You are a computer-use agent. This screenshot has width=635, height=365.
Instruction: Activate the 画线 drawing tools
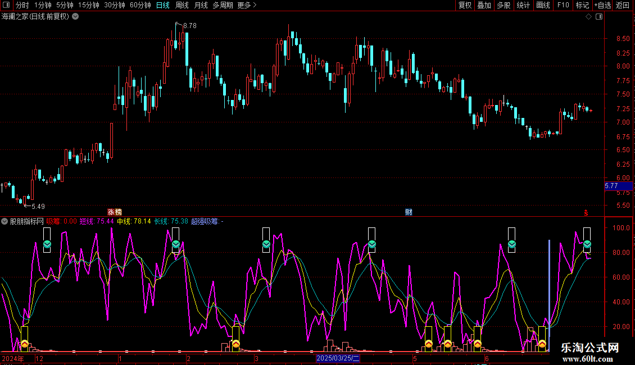(543, 5)
